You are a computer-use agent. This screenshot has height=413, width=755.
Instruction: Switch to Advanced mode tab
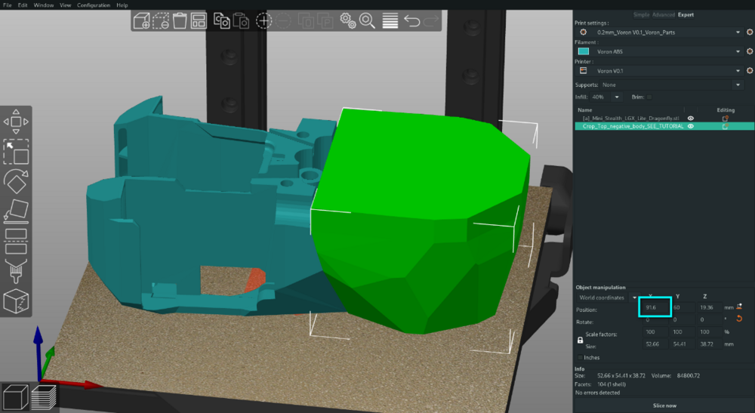(664, 14)
